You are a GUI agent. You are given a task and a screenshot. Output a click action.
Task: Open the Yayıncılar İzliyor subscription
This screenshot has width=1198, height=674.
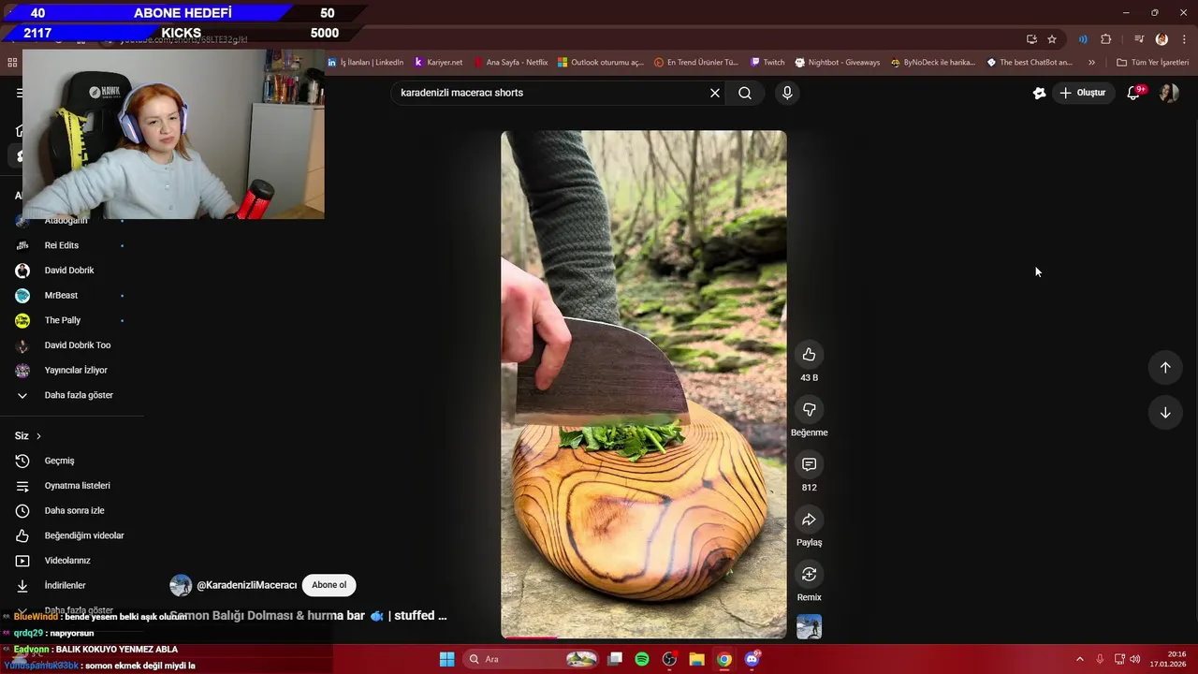pos(77,370)
